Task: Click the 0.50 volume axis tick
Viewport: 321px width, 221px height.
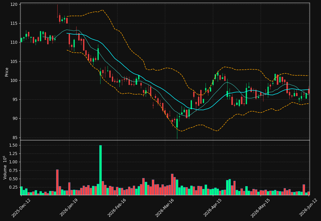Action: click(x=13, y=179)
